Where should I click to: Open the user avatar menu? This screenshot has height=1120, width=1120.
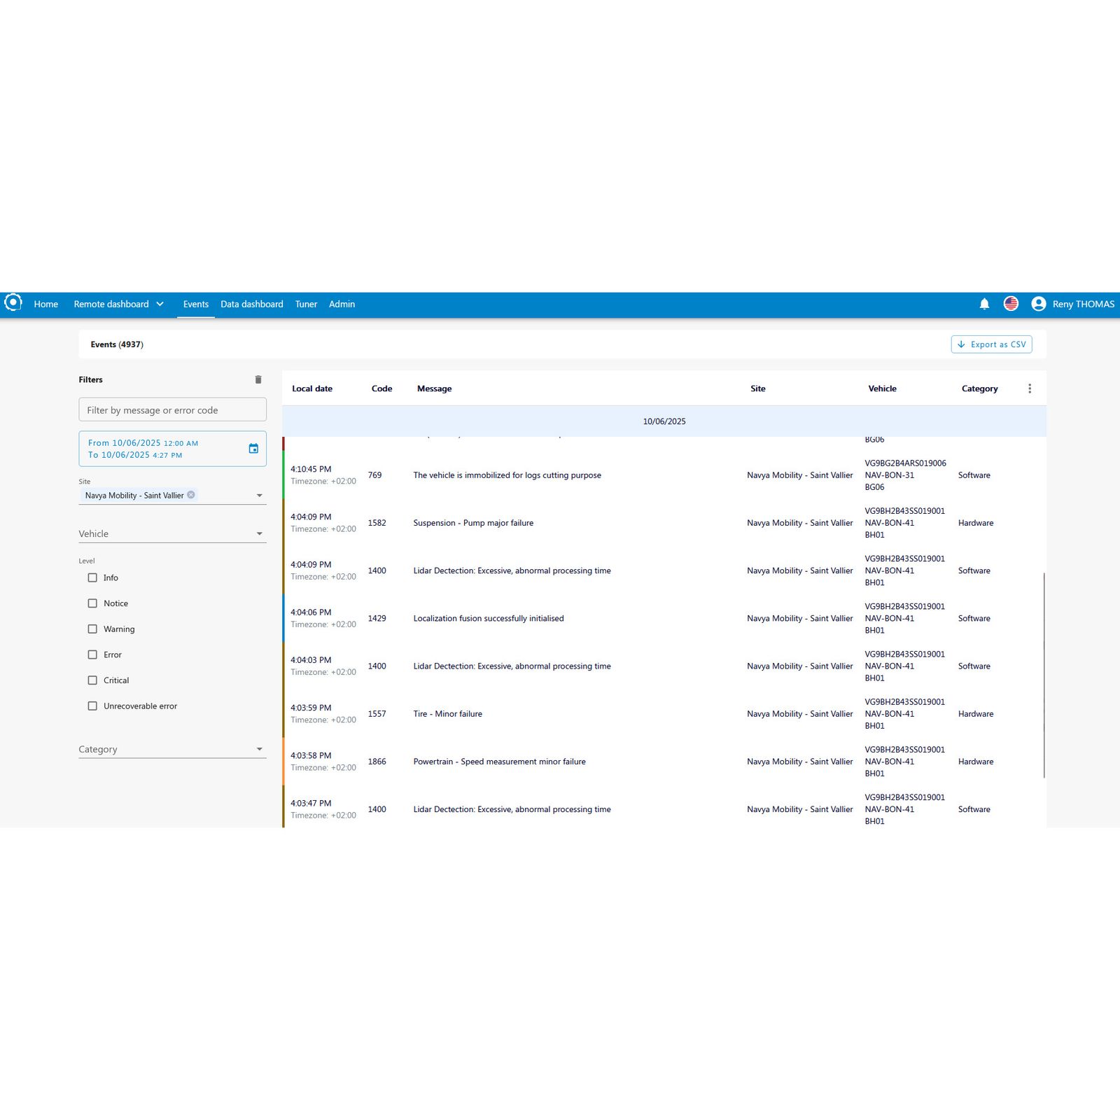pos(1039,304)
